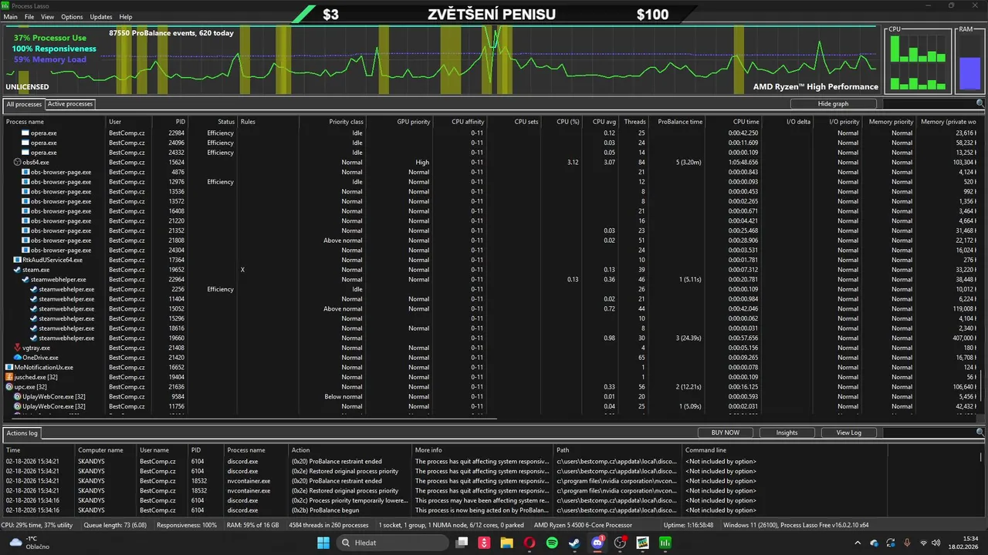Click steamwebhelper.exe icon with PID 22964
The width and height of the screenshot is (988, 555).
[25, 280]
